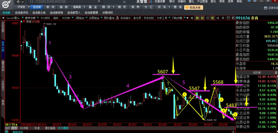Open the 分析工具 dropdown arrow
This screenshot has height=133, width=278.
tap(169, 18)
